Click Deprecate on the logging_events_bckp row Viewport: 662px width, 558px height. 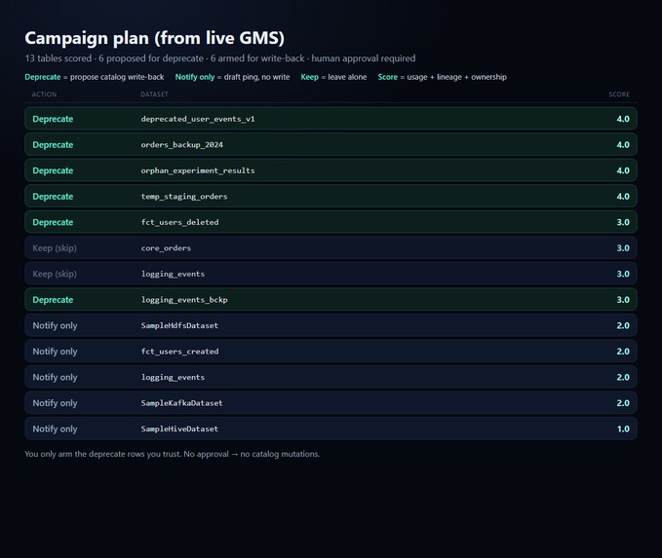pyautogui.click(x=53, y=300)
